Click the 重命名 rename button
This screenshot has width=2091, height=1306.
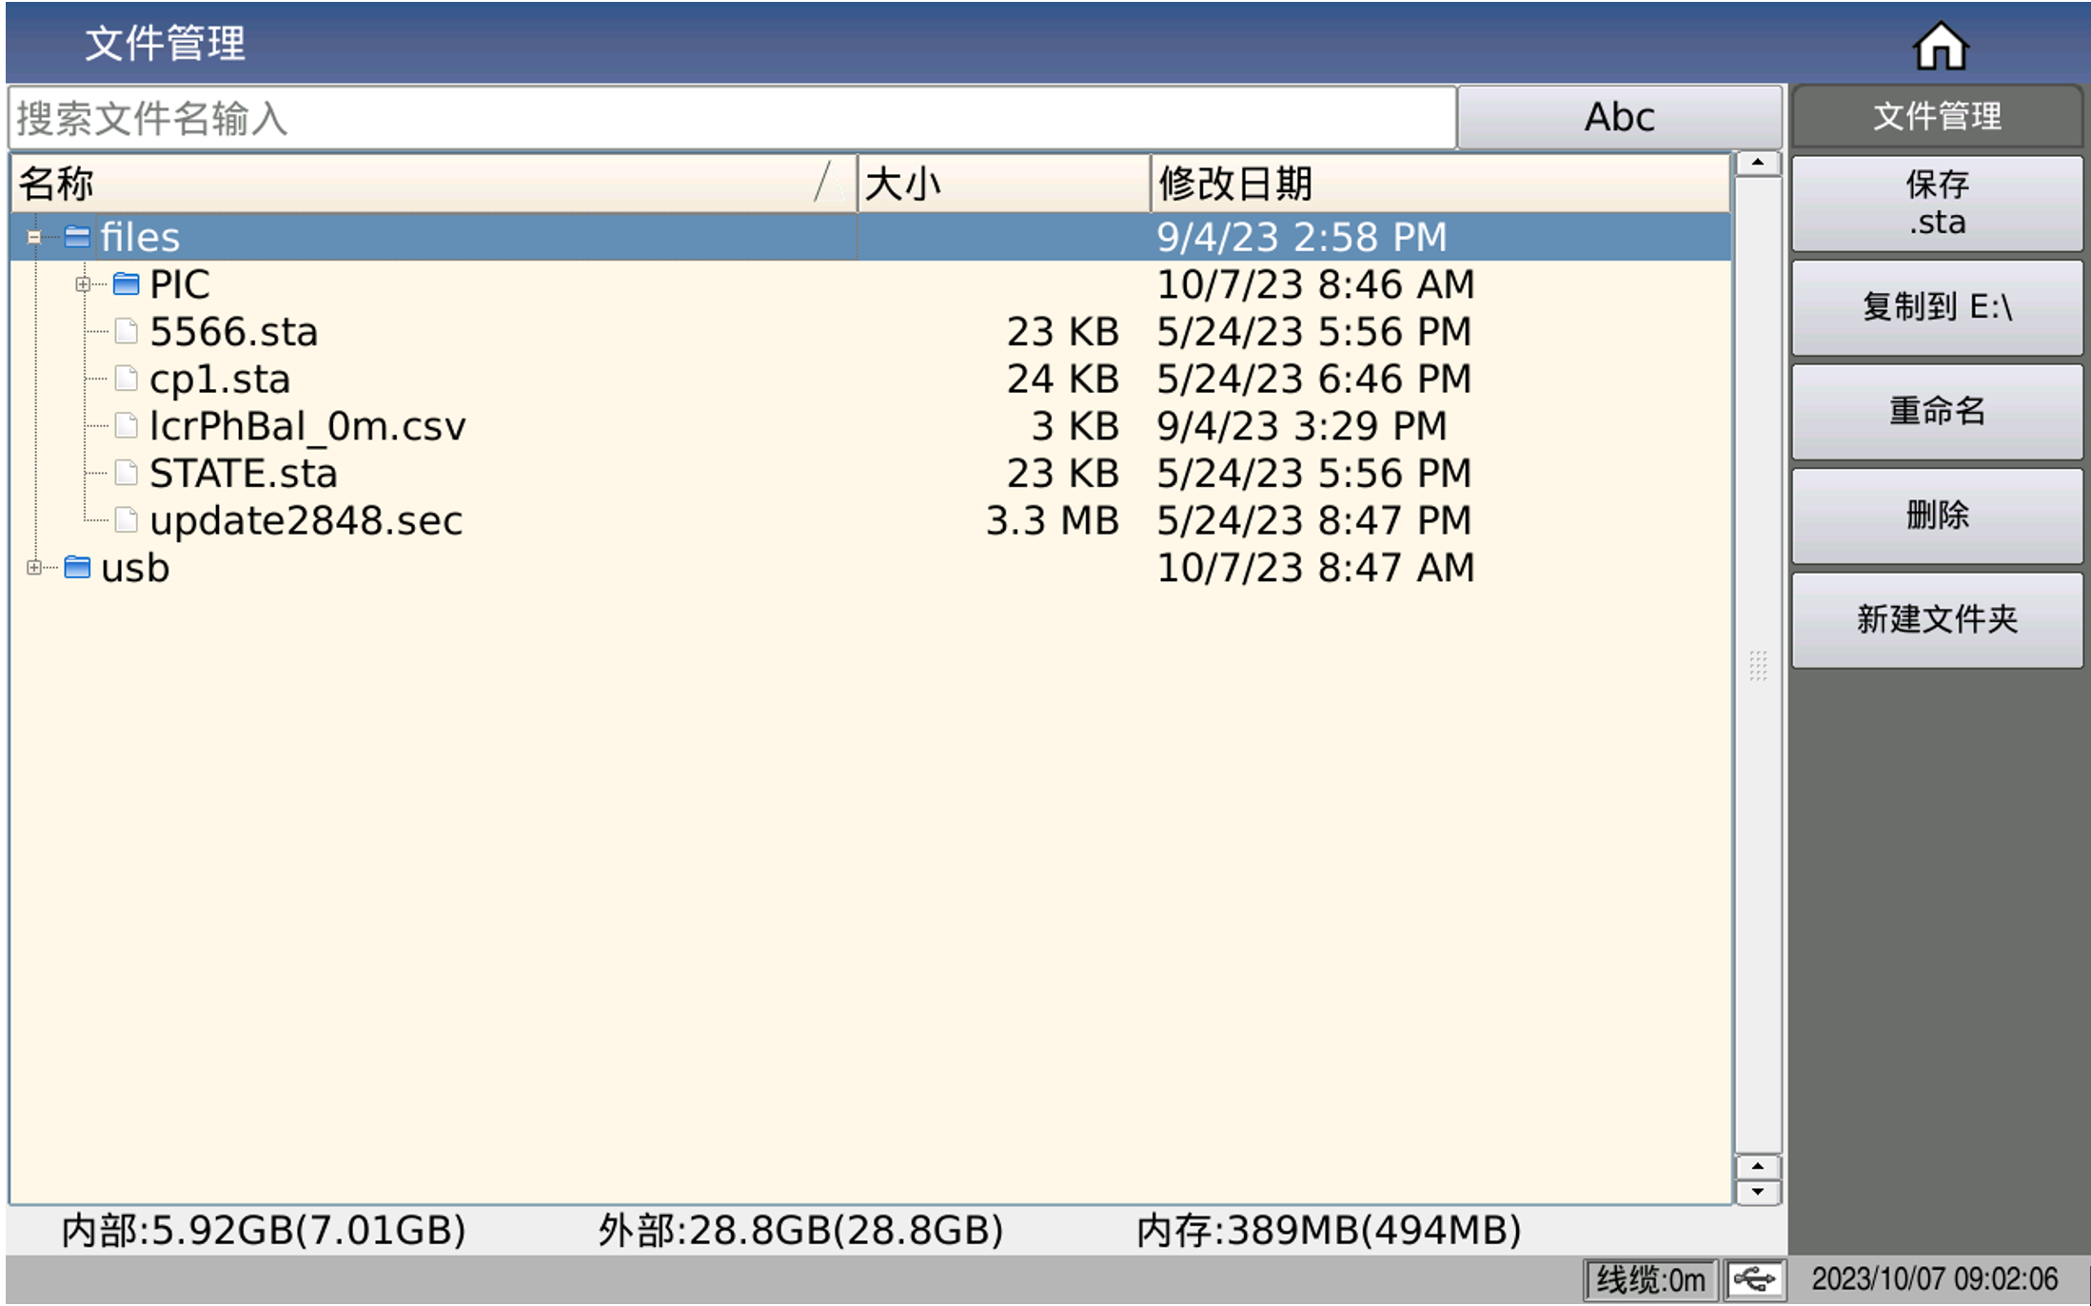pyautogui.click(x=1936, y=411)
